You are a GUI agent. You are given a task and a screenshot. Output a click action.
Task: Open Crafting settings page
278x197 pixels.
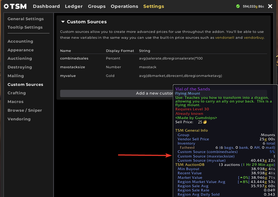point(17,93)
